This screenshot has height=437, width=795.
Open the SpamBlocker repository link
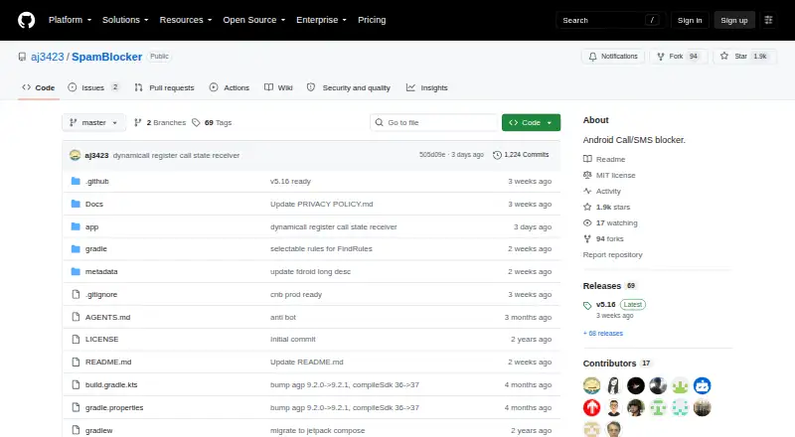coord(106,57)
